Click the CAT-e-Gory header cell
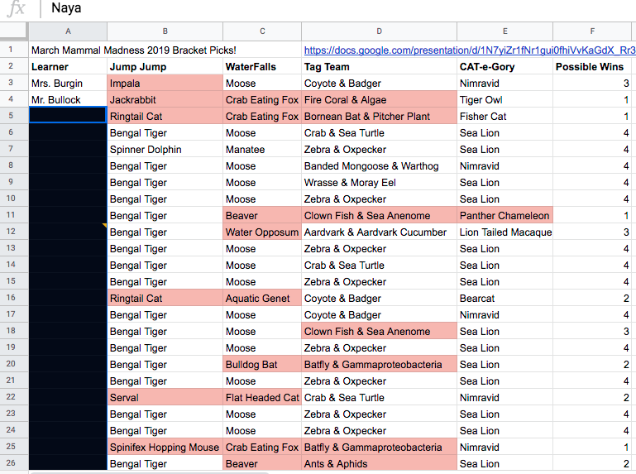The height and width of the screenshot is (474, 636). click(x=505, y=66)
